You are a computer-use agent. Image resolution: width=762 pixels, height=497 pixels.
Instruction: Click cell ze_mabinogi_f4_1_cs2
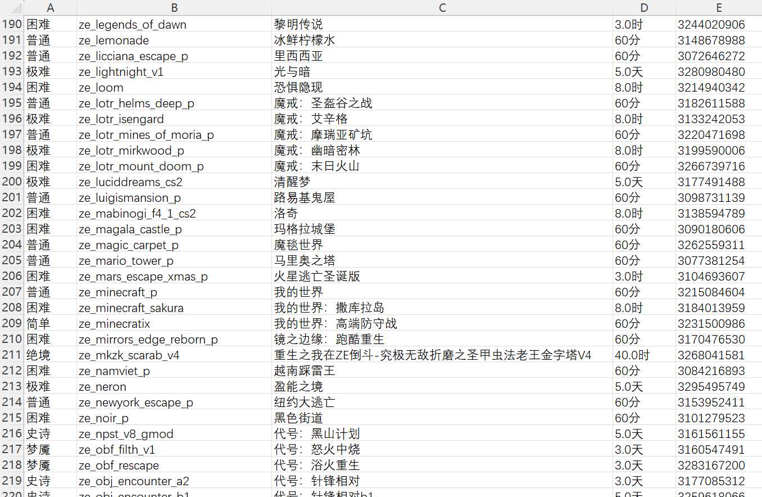174,214
